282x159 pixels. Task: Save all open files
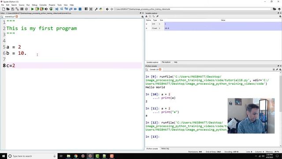tap(17, 9)
